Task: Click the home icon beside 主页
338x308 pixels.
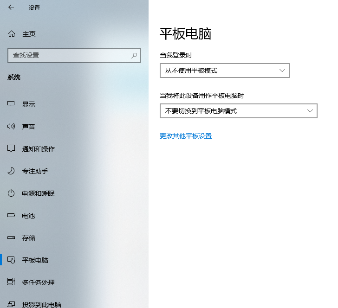Action: (x=12, y=34)
